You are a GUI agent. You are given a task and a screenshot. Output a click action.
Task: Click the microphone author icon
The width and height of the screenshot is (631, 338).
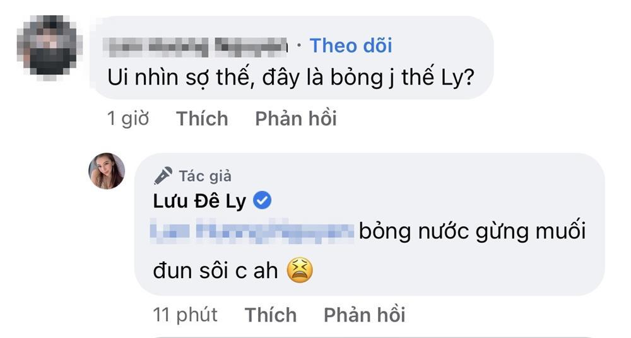tap(163, 175)
